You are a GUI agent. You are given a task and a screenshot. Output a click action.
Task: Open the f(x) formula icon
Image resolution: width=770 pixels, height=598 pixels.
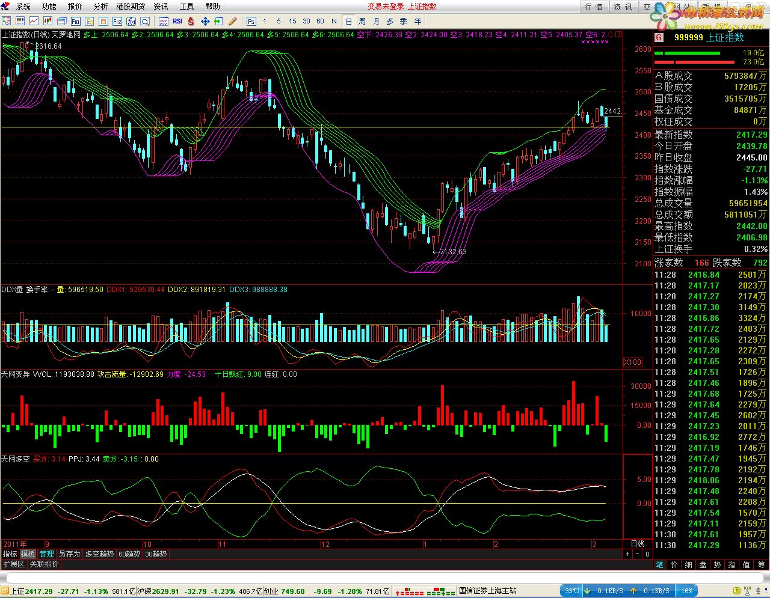[131, 21]
